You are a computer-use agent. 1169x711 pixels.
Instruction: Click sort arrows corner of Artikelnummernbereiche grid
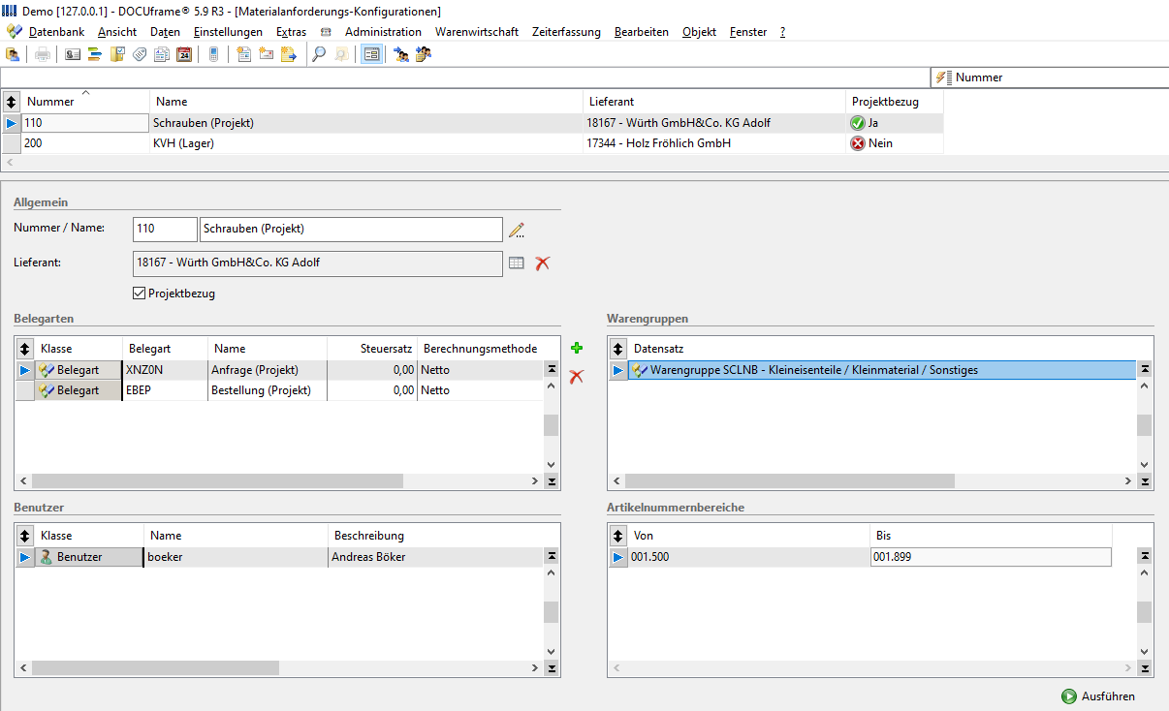[x=618, y=535]
